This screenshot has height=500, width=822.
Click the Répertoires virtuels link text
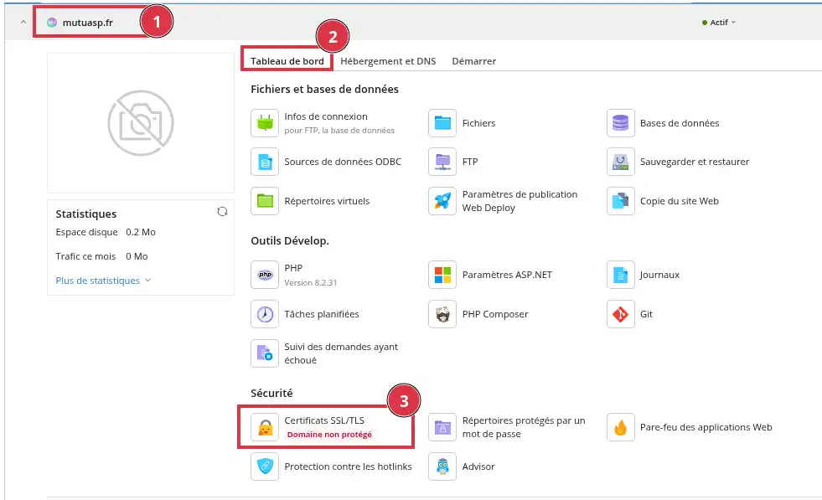pos(327,201)
